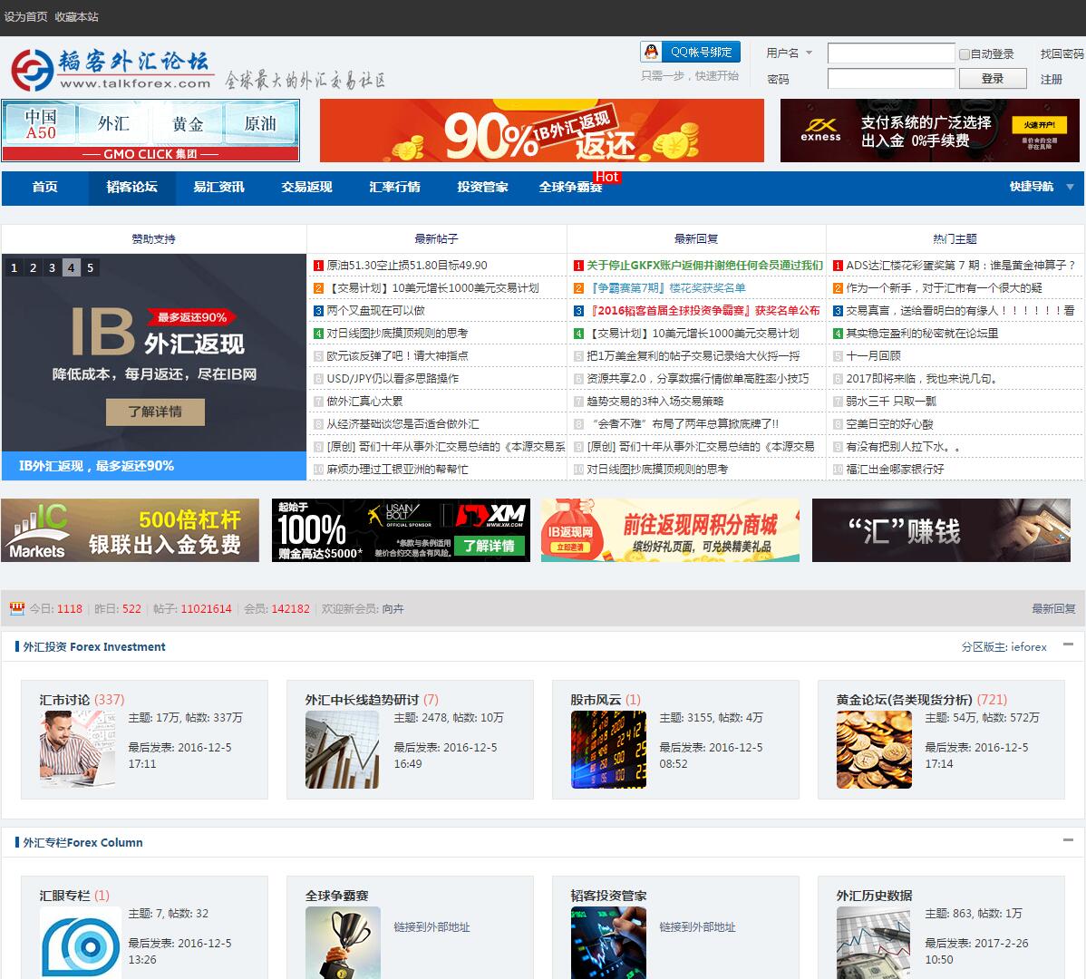Open 汇市讨论 forum title link

coord(64,700)
